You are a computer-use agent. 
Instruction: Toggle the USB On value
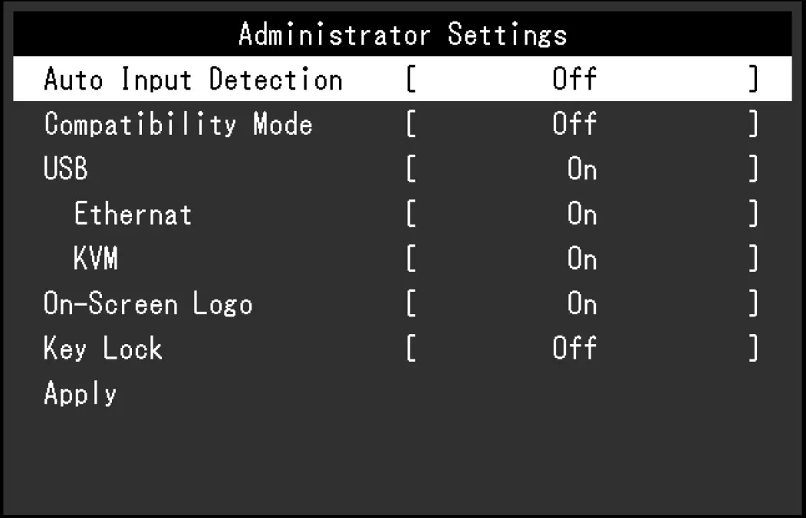click(x=581, y=169)
